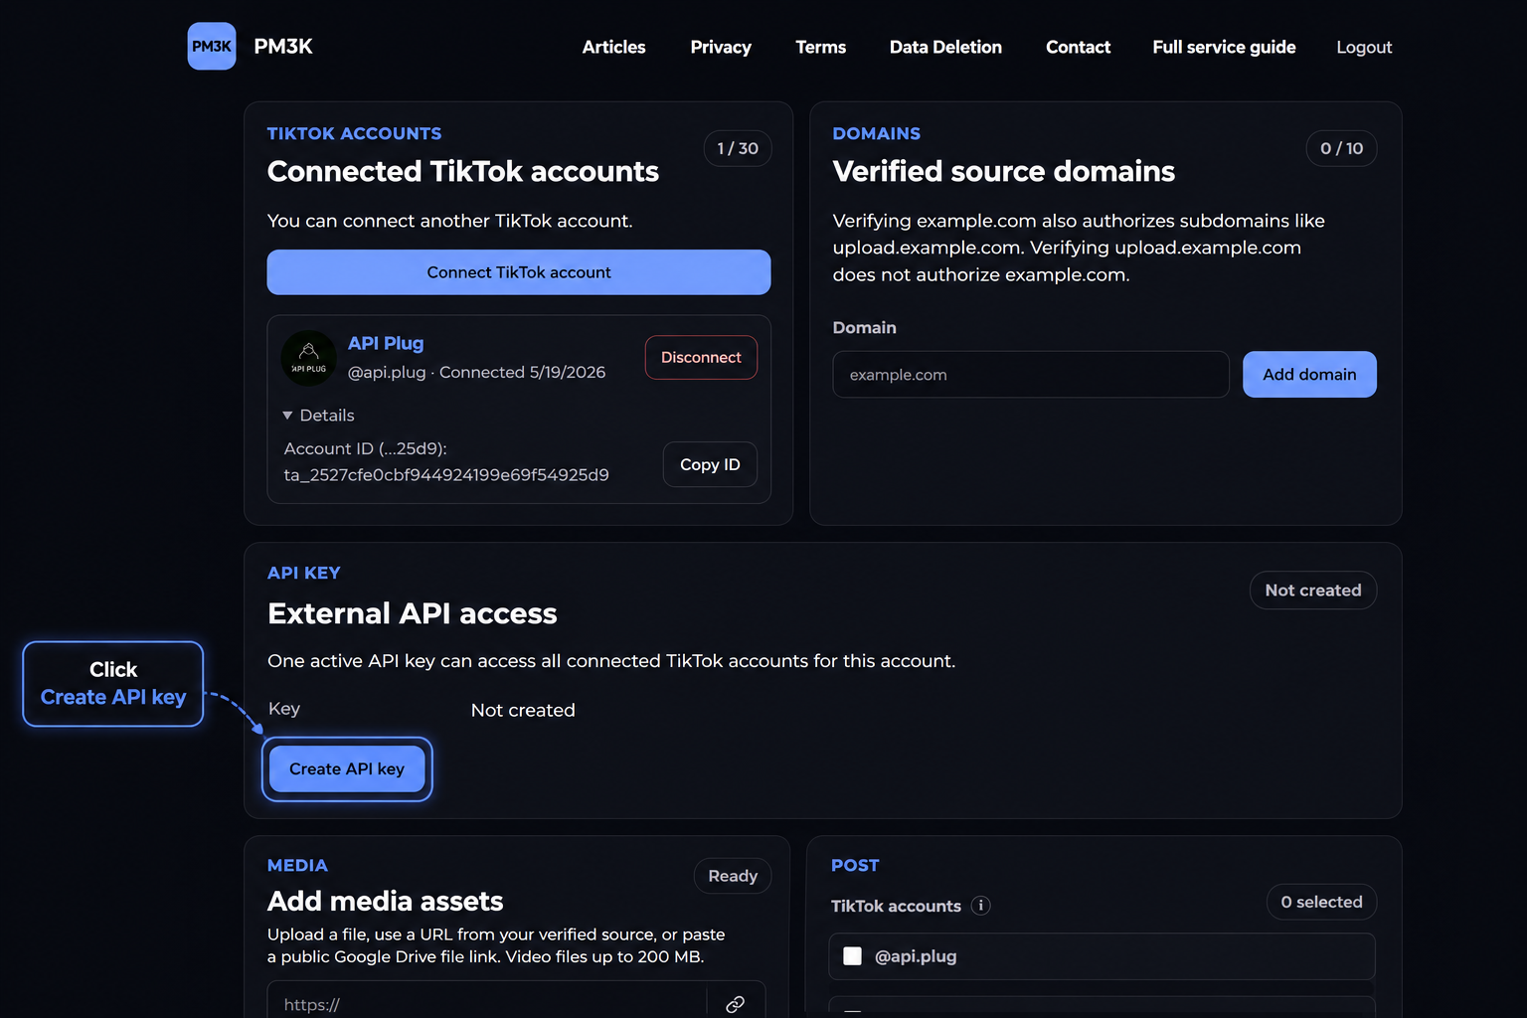Tick the @api.plug account checkbox
Viewport: 1527px width, 1018px height.
852,956
